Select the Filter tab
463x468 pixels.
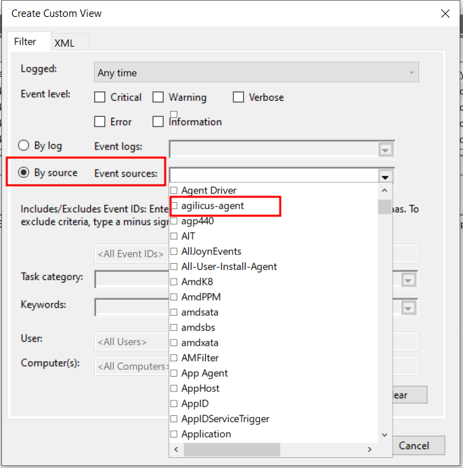pyautogui.click(x=25, y=42)
